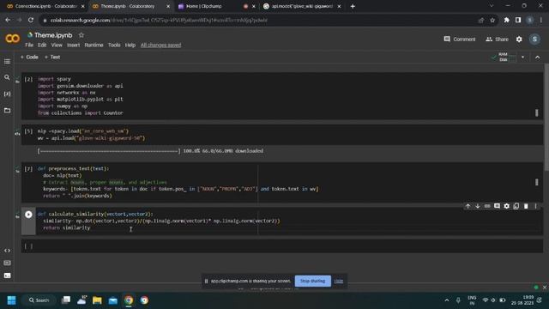Expand the RAM Disk runtime dropdown
Image resolution: width=549 pixels, height=309 pixels.
pyautogui.click(x=522, y=58)
